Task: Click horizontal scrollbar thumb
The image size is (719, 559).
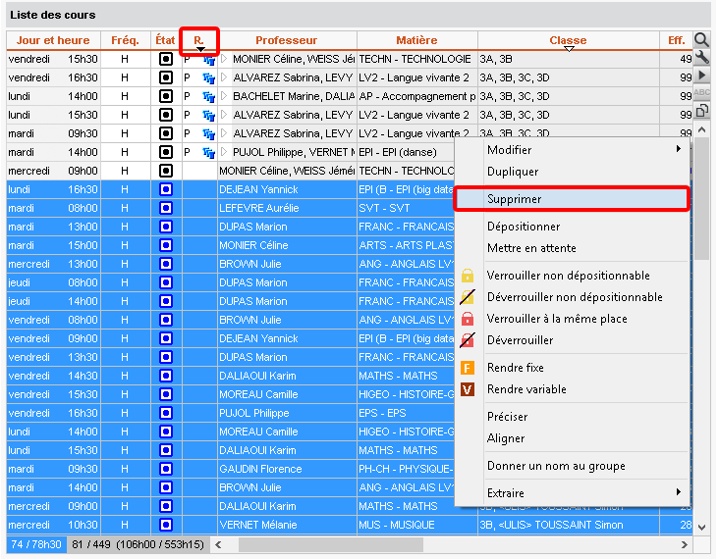Action: tap(331, 545)
